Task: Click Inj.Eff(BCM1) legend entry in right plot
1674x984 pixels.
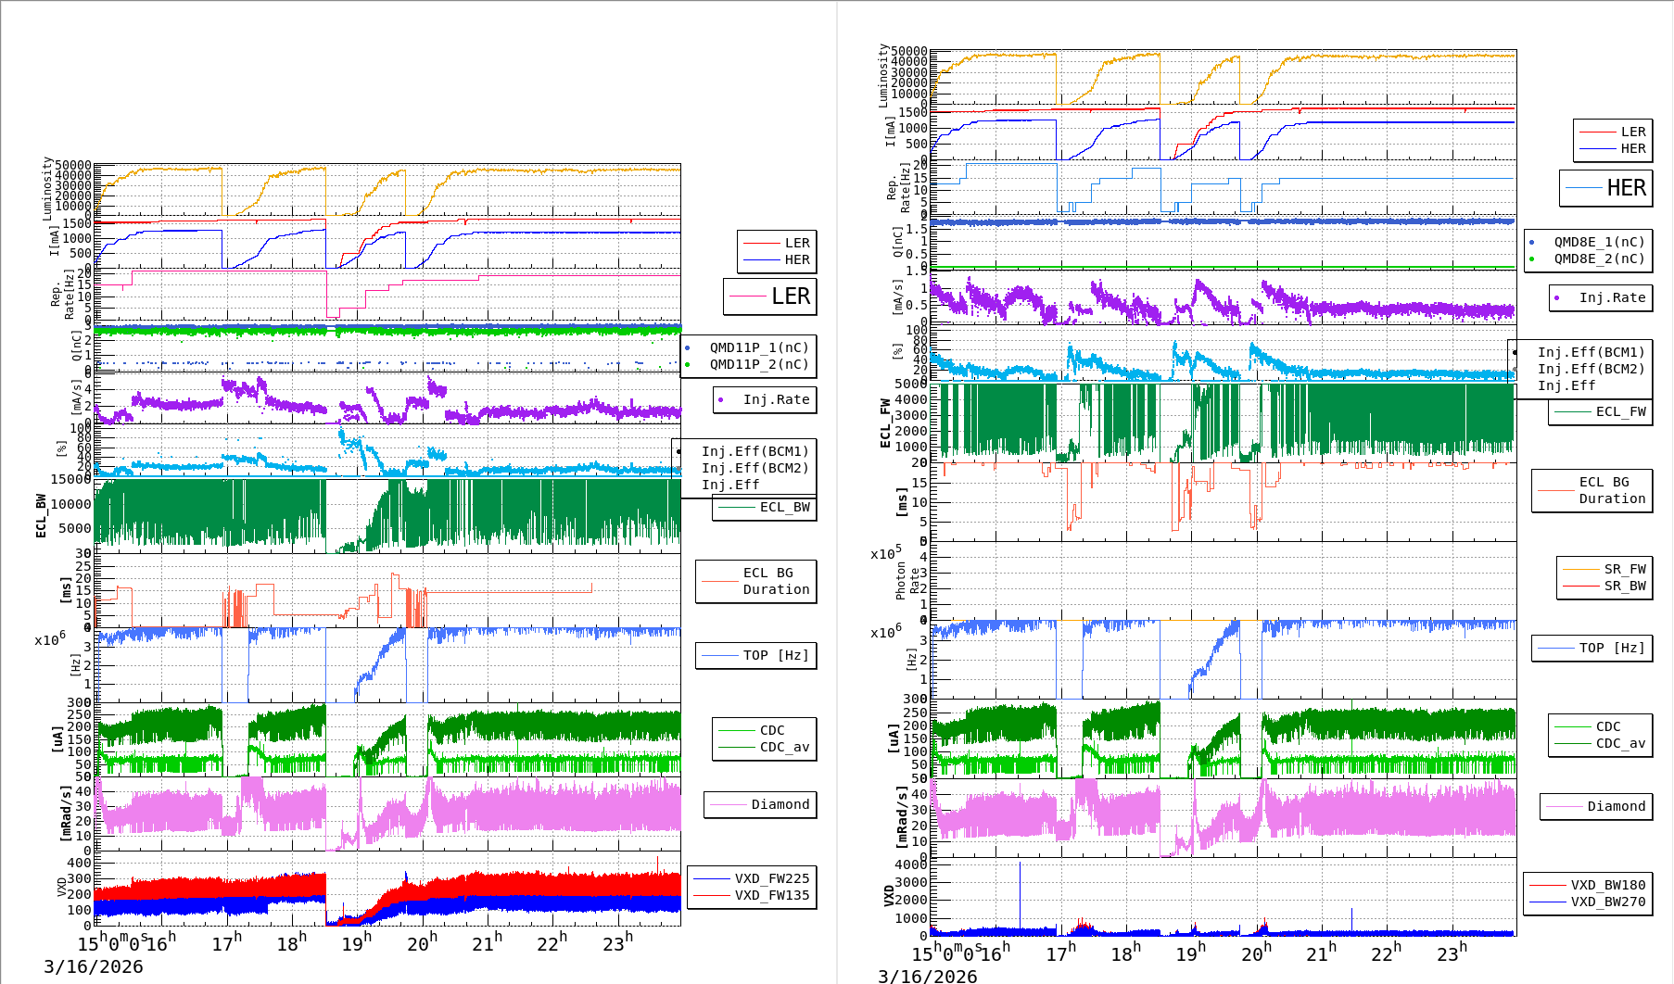Action: pos(1591,352)
